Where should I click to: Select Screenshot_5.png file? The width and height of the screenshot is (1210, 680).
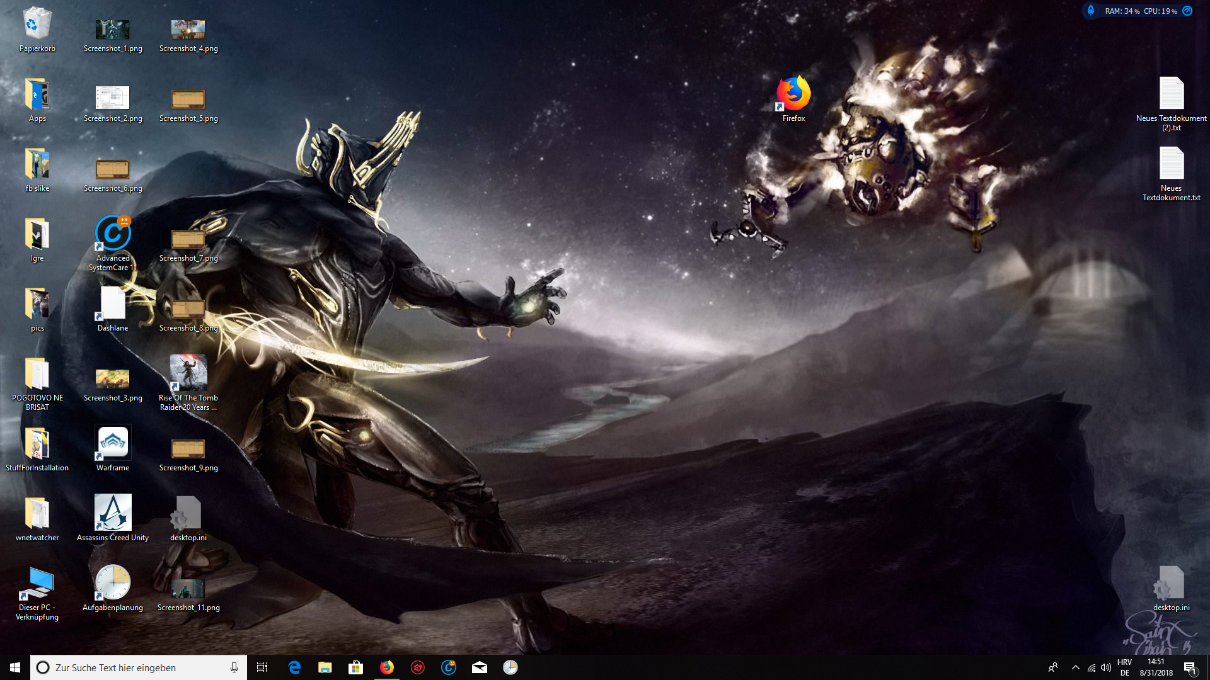pos(188,105)
